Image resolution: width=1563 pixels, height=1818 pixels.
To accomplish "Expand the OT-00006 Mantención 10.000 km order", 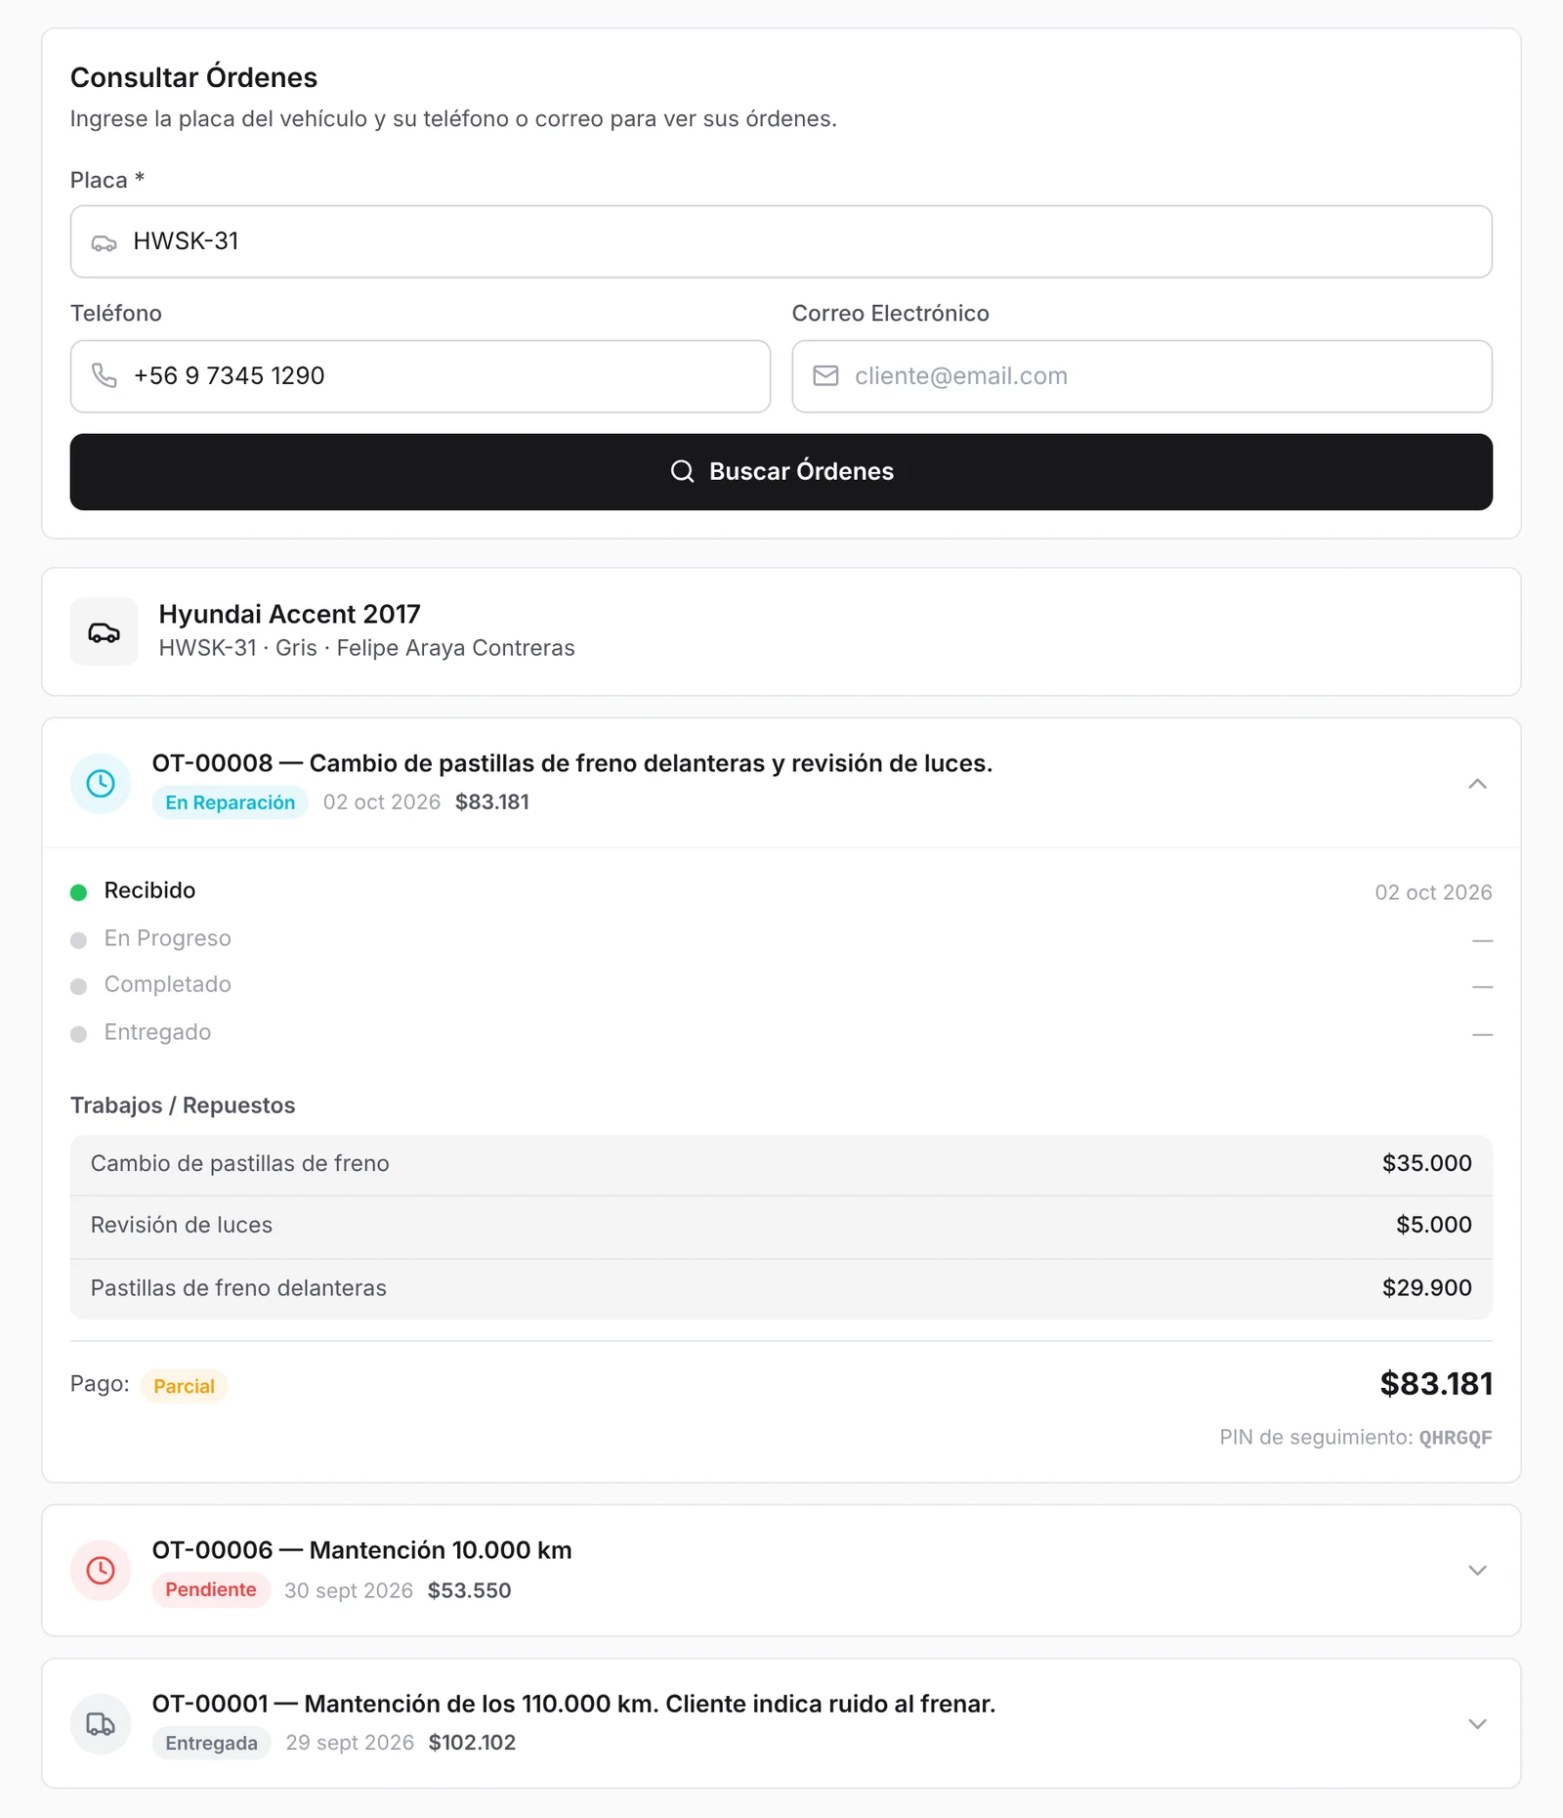I will (1477, 1570).
